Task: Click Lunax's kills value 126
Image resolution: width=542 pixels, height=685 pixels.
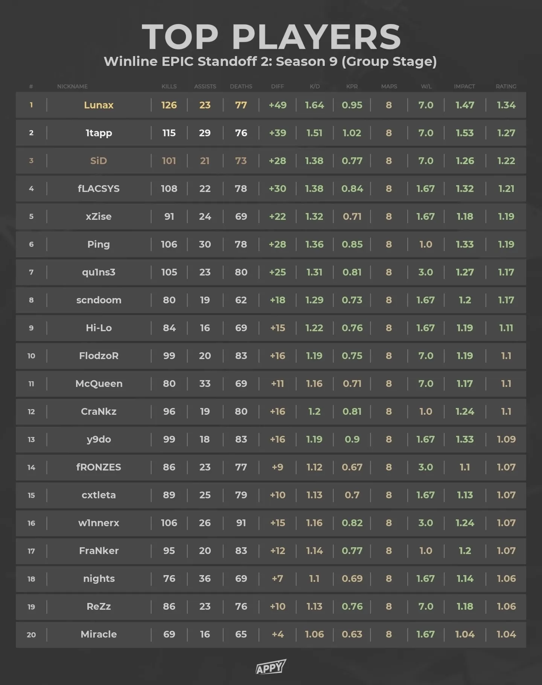Action: point(169,105)
